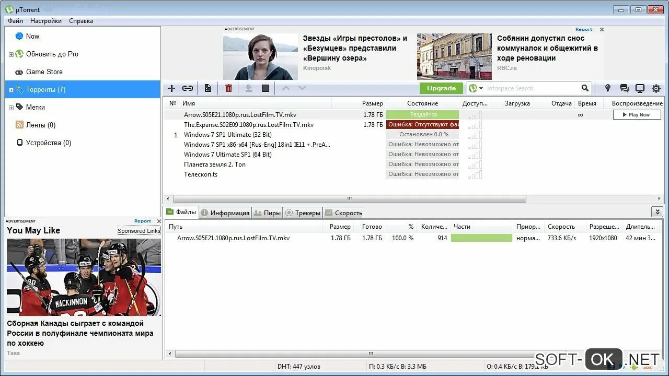
Task: Click availability bars for Arrow.S05E21 torrent
Action: tap(475, 115)
